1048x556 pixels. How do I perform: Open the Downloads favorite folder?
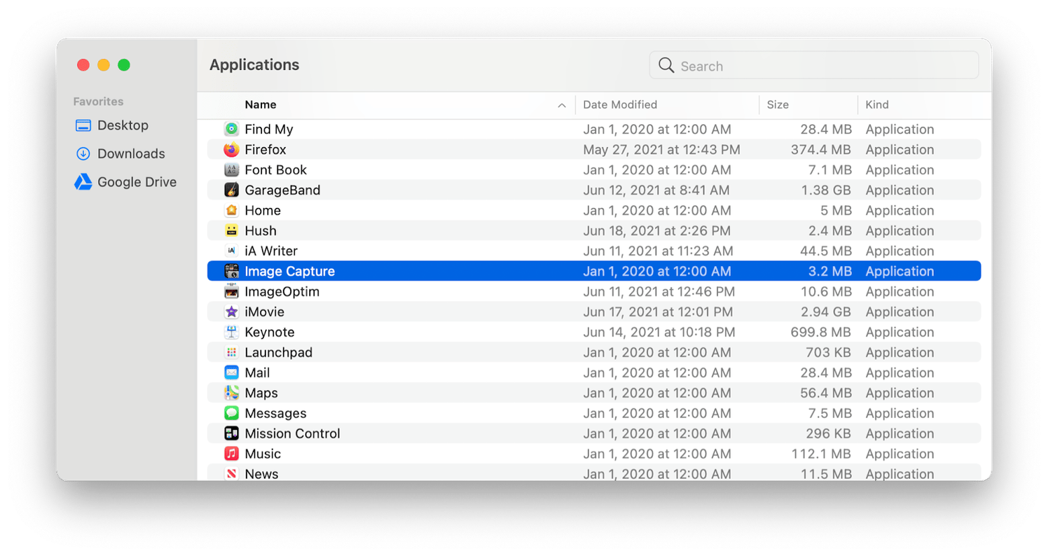pos(131,154)
